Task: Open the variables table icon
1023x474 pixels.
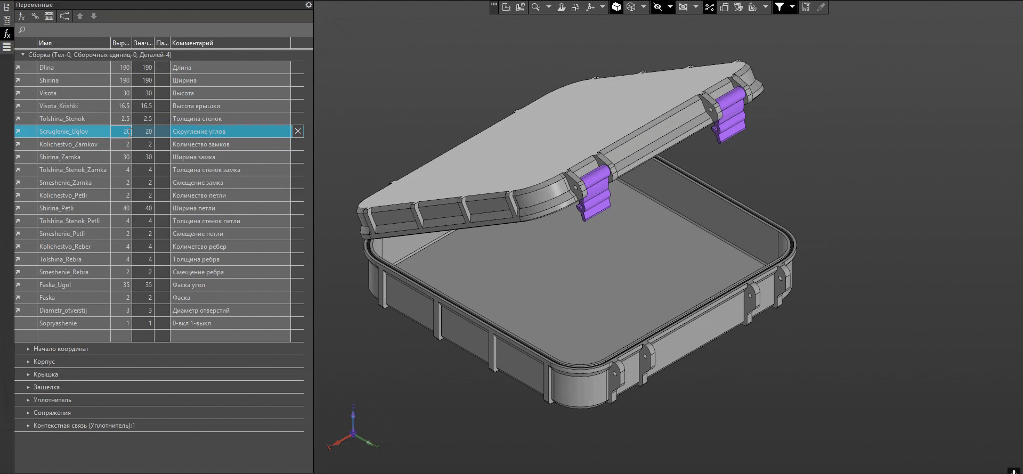Action: click(49, 16)
